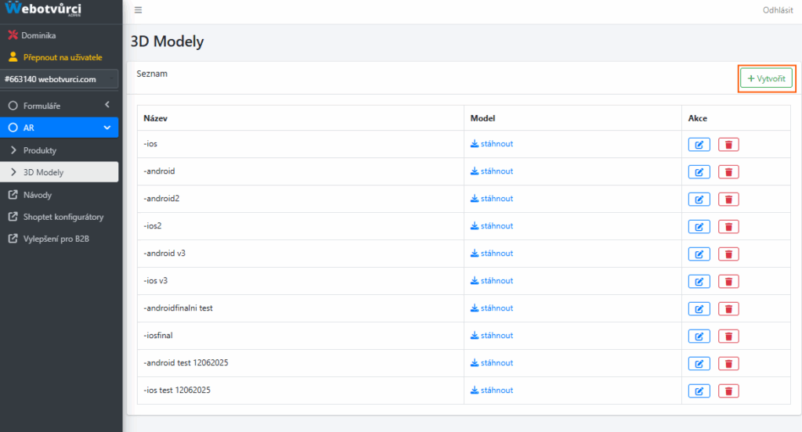This screenshot has width=802, height=432.
Task: Edit the -android model
Action: click(x=699, y=171)
